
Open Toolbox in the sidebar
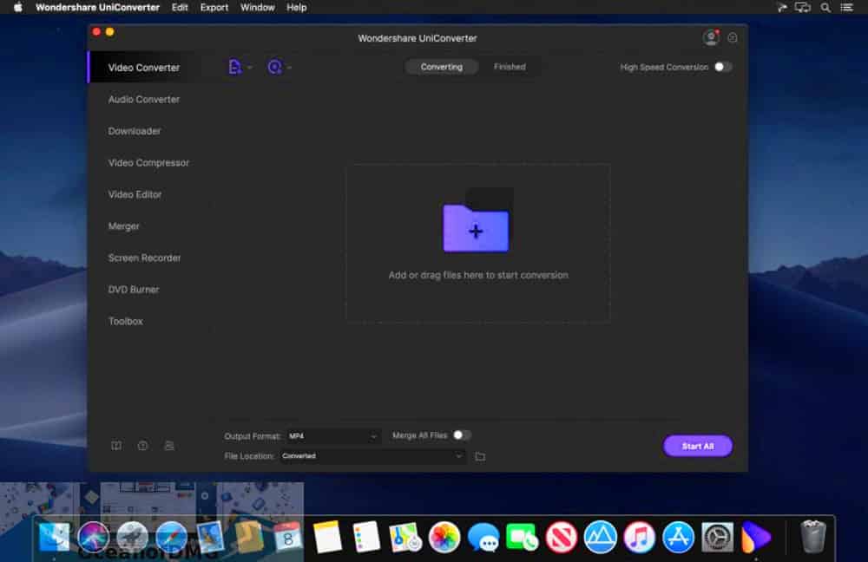pyautogui.click(x=126, y=322)
